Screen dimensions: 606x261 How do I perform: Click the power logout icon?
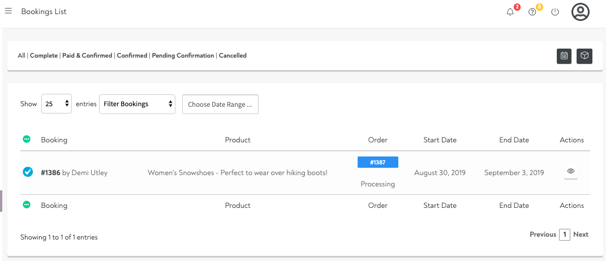[555, 12]
